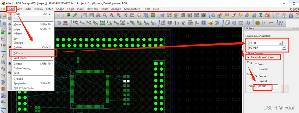299x113 pixels.
Task: Click the paintbrush highlight icon
Action: coord(234,15)
